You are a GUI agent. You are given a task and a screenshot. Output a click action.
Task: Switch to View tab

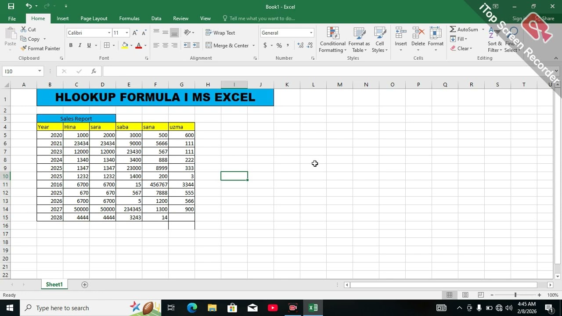pos(205,18)
